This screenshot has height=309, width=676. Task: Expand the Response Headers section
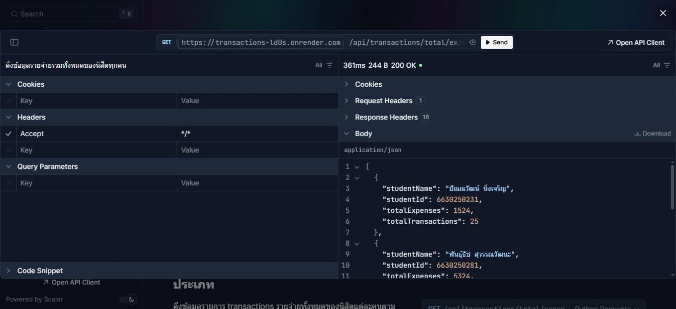[x=346, y=117]
